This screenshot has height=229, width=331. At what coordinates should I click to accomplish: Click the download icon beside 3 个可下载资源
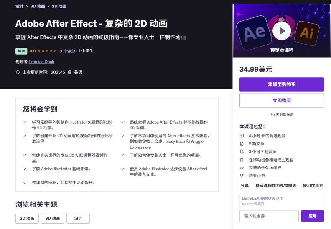pos(242,152)
